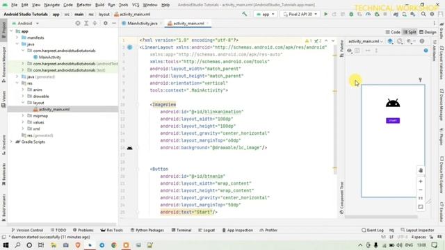Open Windows taskbar search
This screenshot has width=445, height=250.
tap(17, 245)
